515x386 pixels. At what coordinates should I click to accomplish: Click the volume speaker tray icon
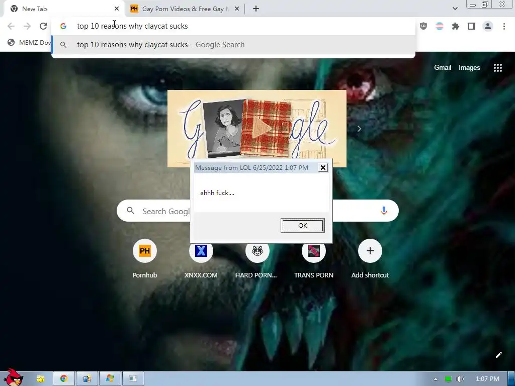pos(460,379)
